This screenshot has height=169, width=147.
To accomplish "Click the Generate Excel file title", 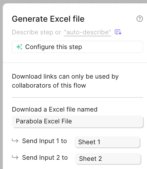I will click(x=48, y=19).
